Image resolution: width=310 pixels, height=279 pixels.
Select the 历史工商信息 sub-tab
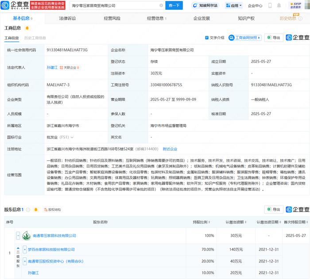point(35,38)
